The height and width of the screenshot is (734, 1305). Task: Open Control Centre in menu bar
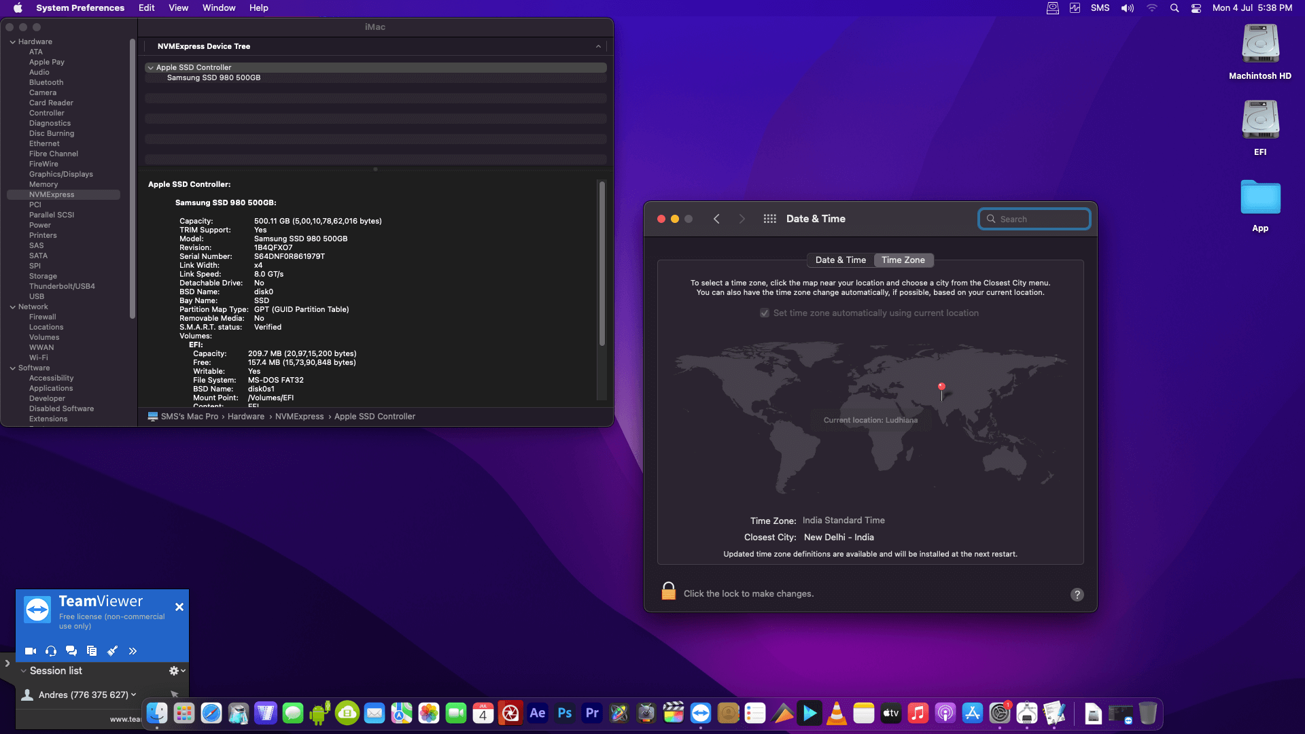coord(1196,8)
